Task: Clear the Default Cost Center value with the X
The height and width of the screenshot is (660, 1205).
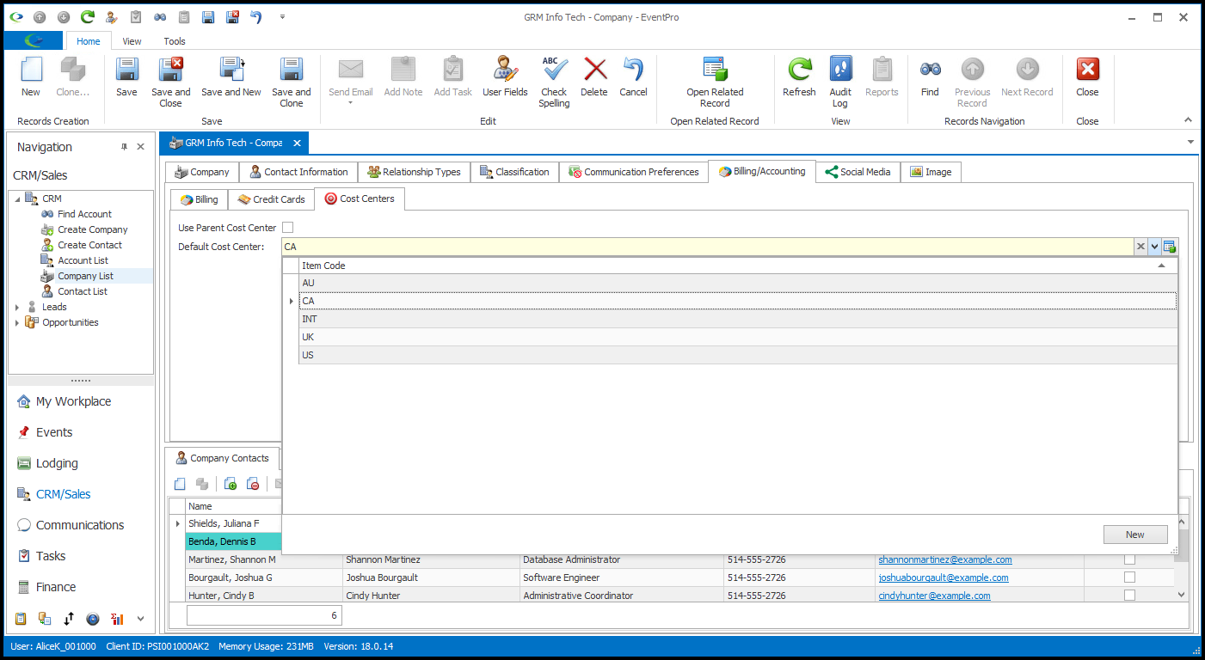Action: point(1140,247)
